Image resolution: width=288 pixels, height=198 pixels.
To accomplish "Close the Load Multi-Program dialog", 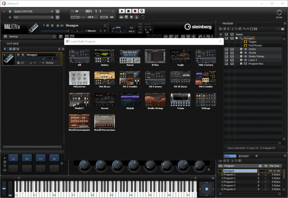I will pos(220,41).
